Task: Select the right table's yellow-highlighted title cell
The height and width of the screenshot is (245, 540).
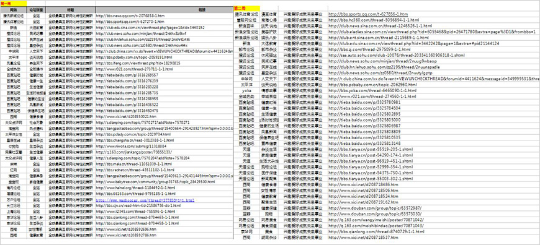Action: pyautogui.click(x=246, y=8)
